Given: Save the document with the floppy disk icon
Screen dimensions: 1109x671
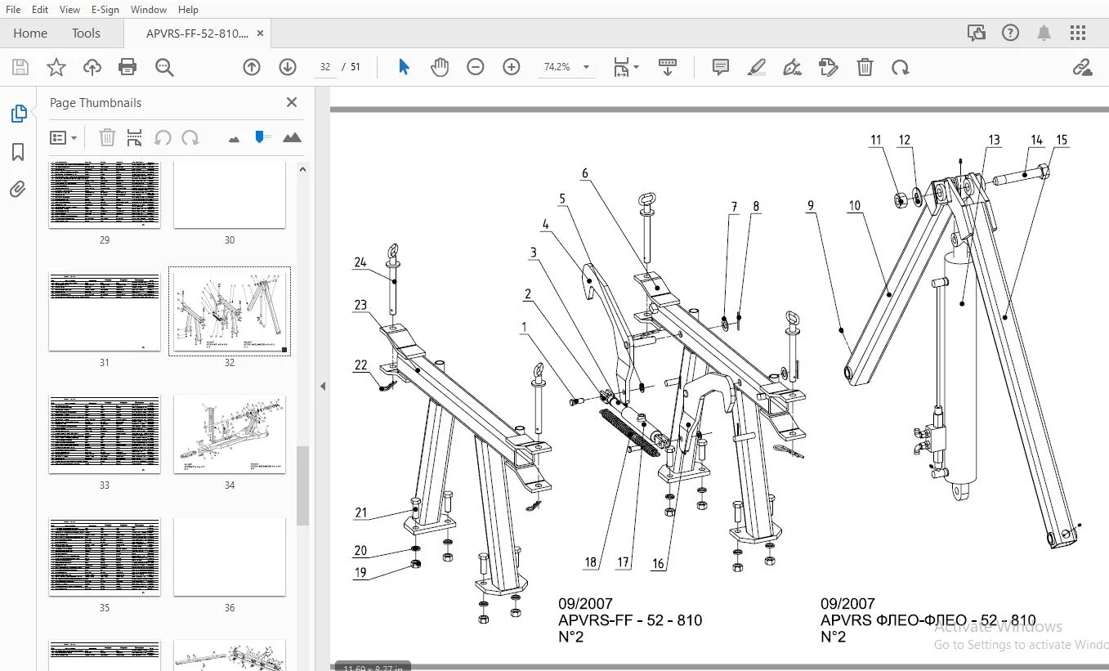Looking at the screenshot, I should click(x=20, y=67).
